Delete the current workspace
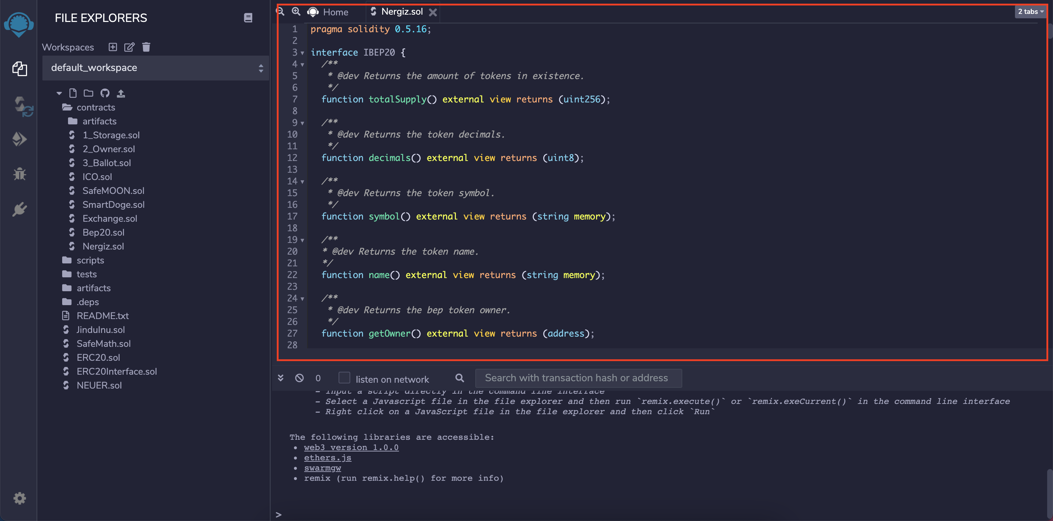Image resolution: width=1053 pixels, height=521 pixels. click(146, 47)
